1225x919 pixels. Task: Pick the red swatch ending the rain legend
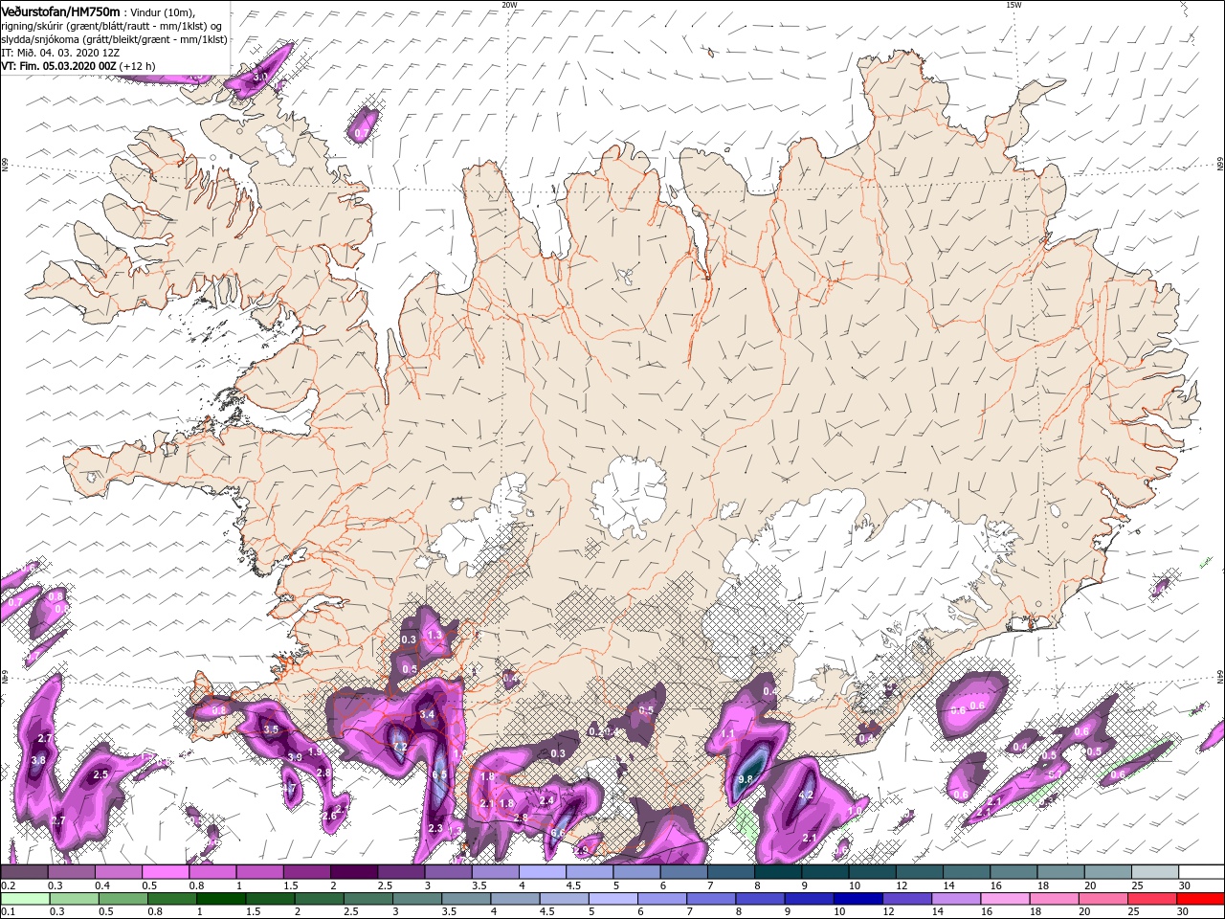pyautogui.click(x=1201, y=899)
